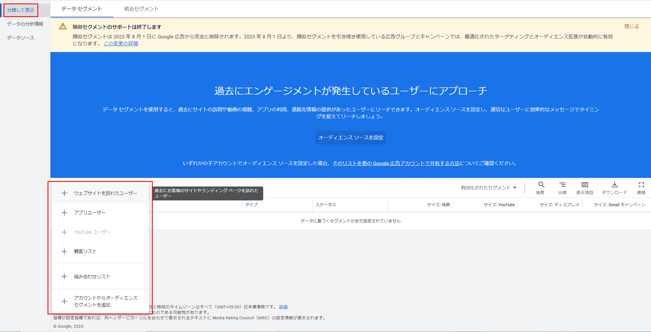Click plus icon beside アカウントからオーディエンス セグメントを追加
Screen dimensions: 651x332
coord(64,301)
